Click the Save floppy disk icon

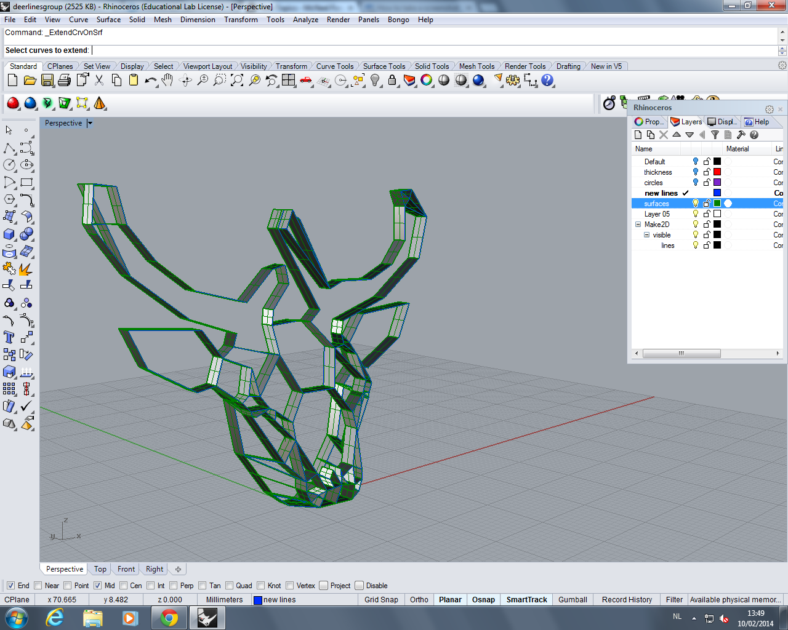47,81
